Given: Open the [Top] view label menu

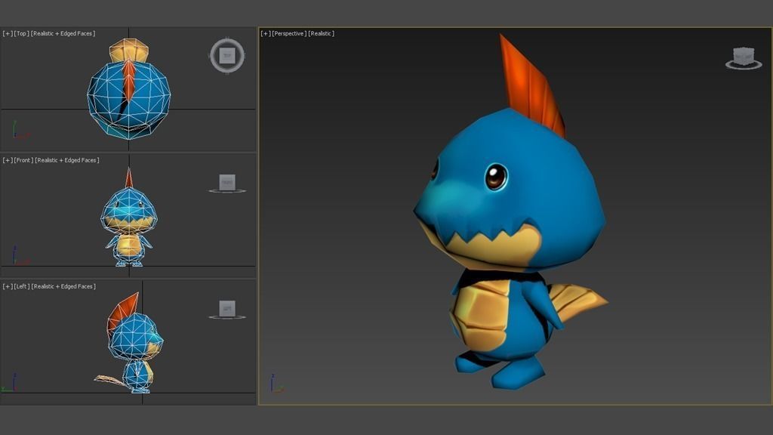Looking at the screenshot, I should pos(21,33).
